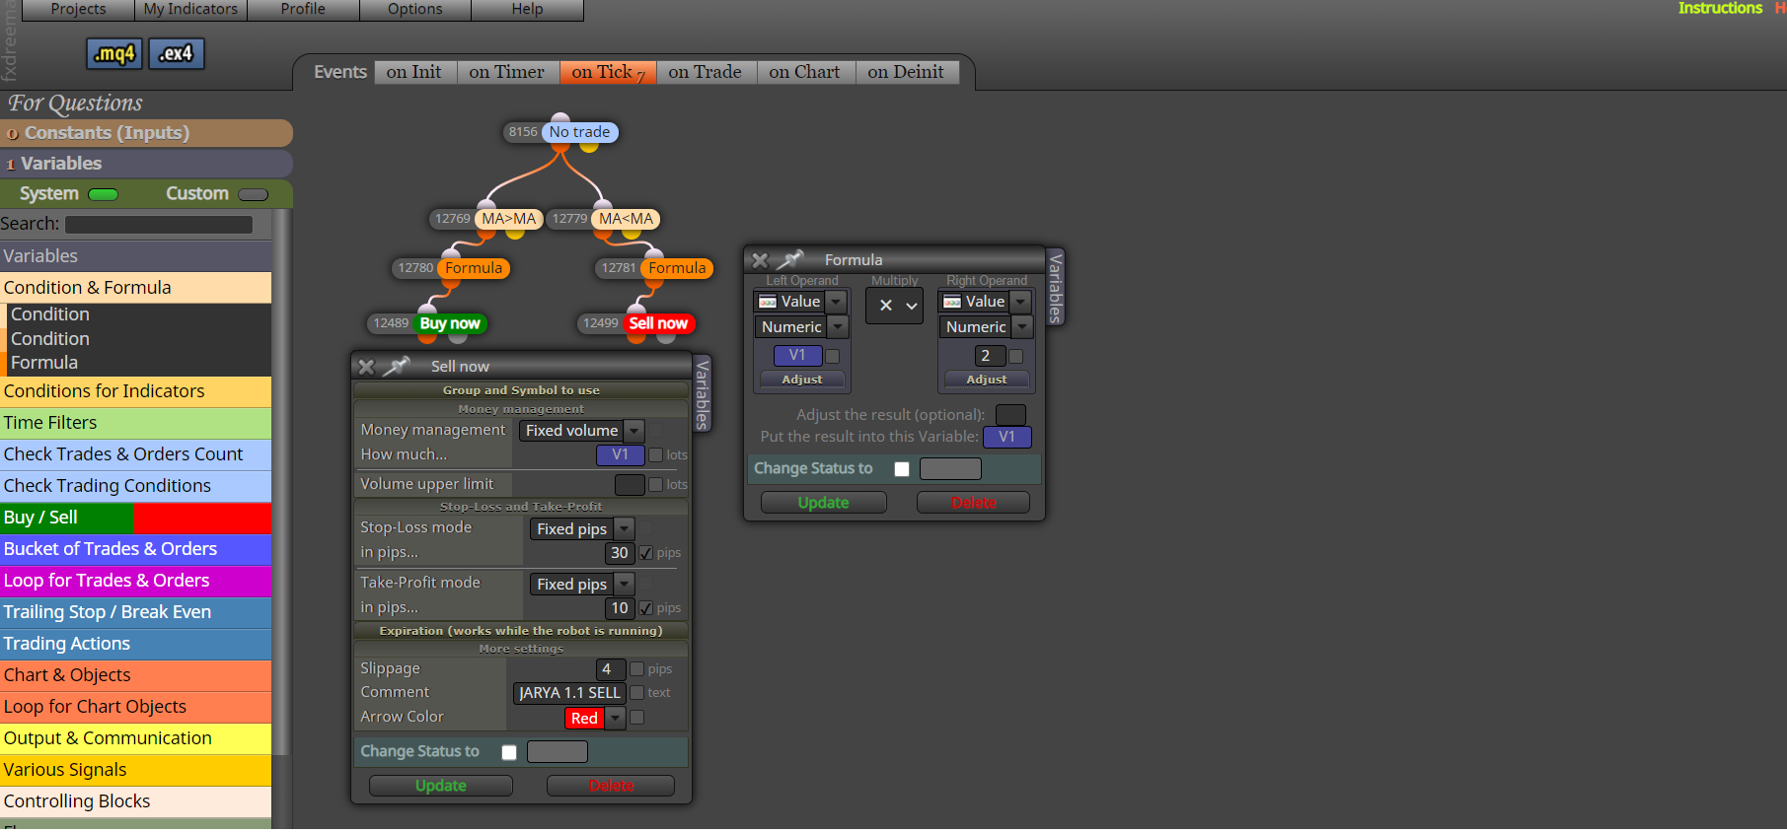Viewport: 1787px width, 833px height.
Task: Click Right Operand Value type icon
Action: (x=952, y=302)
